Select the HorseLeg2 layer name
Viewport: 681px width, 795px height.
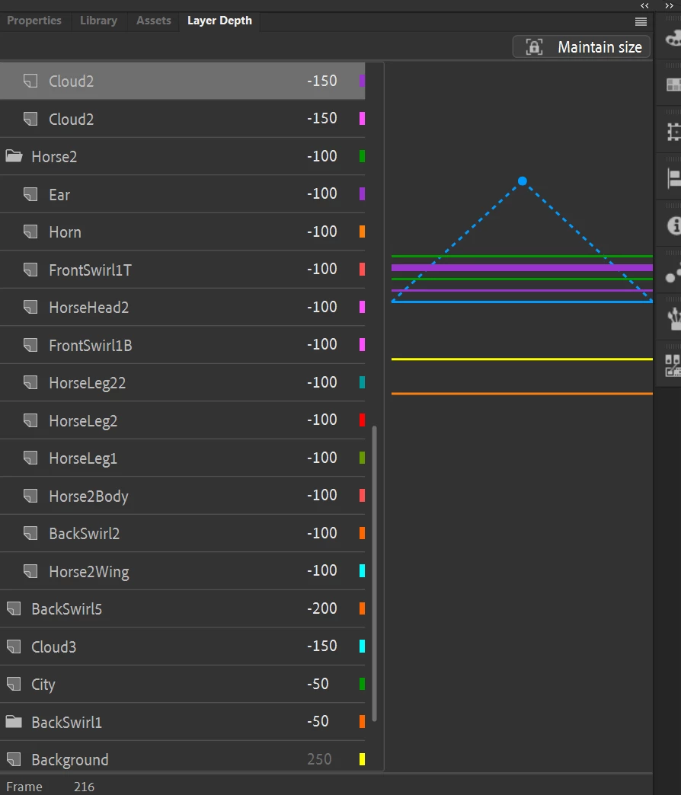(83, 421)
